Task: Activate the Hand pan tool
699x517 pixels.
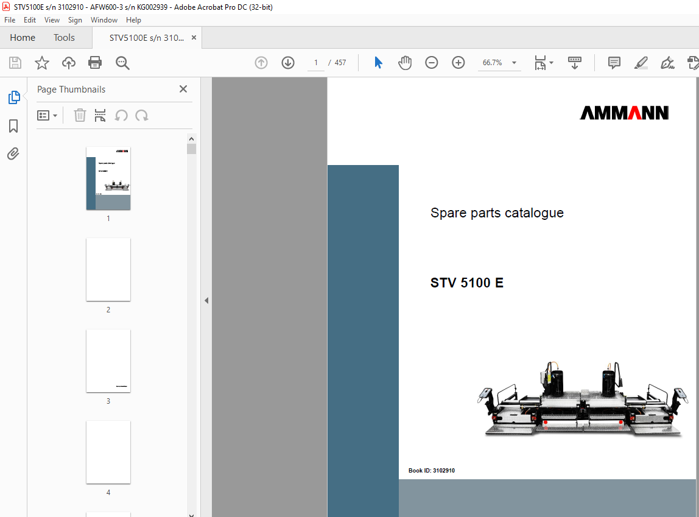Action: pyautogui.click(x=405, y=63)
